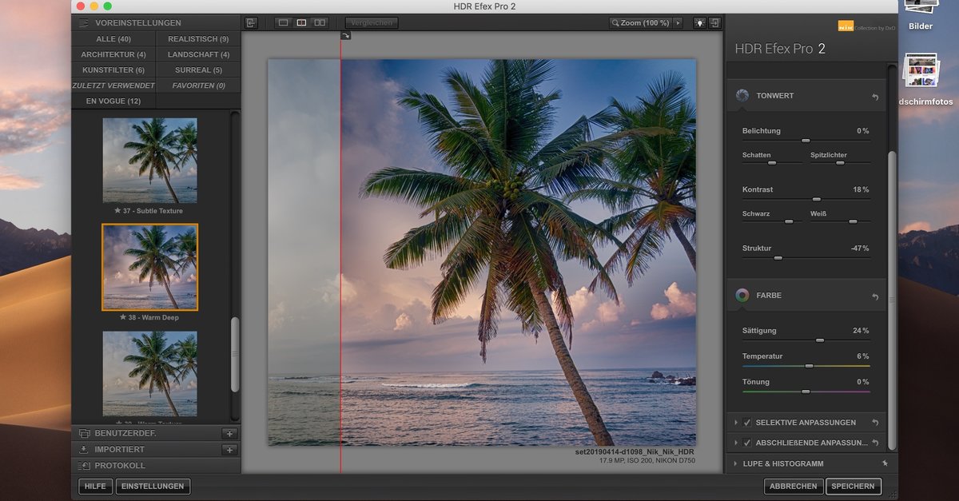Uncheck the Abschließende Anpassungen checkbox

click(x=747, y=442)
